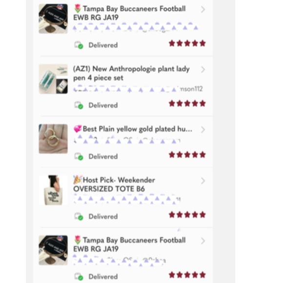Click delivered status icon under Anthropologie pen set

79,105
